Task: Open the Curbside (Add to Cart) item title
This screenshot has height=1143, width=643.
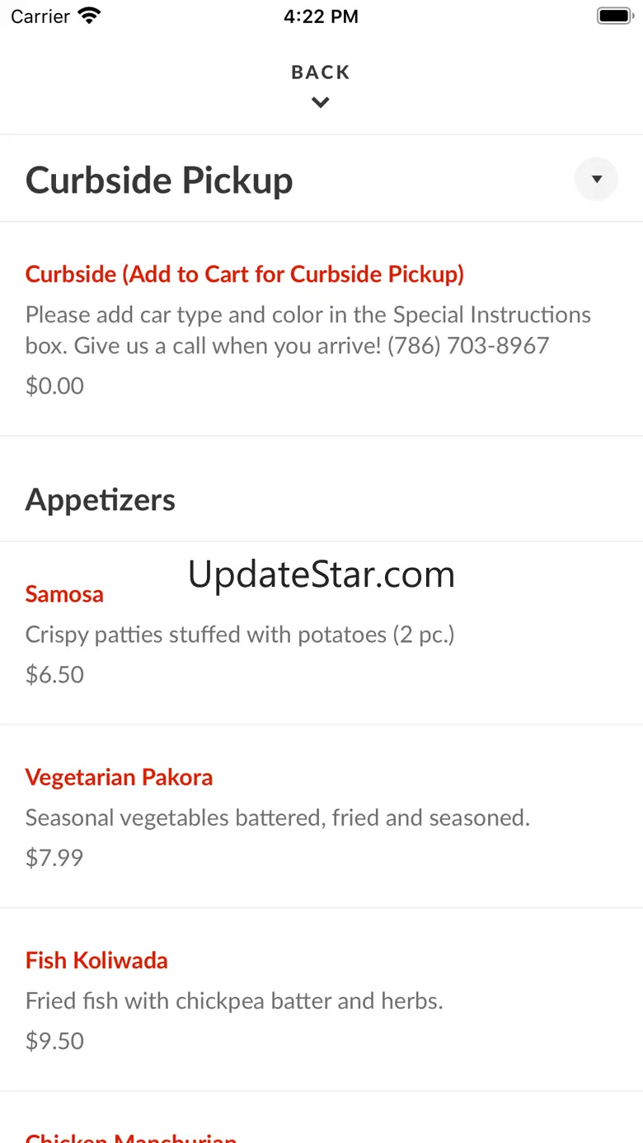Action: tap(245, 274)
